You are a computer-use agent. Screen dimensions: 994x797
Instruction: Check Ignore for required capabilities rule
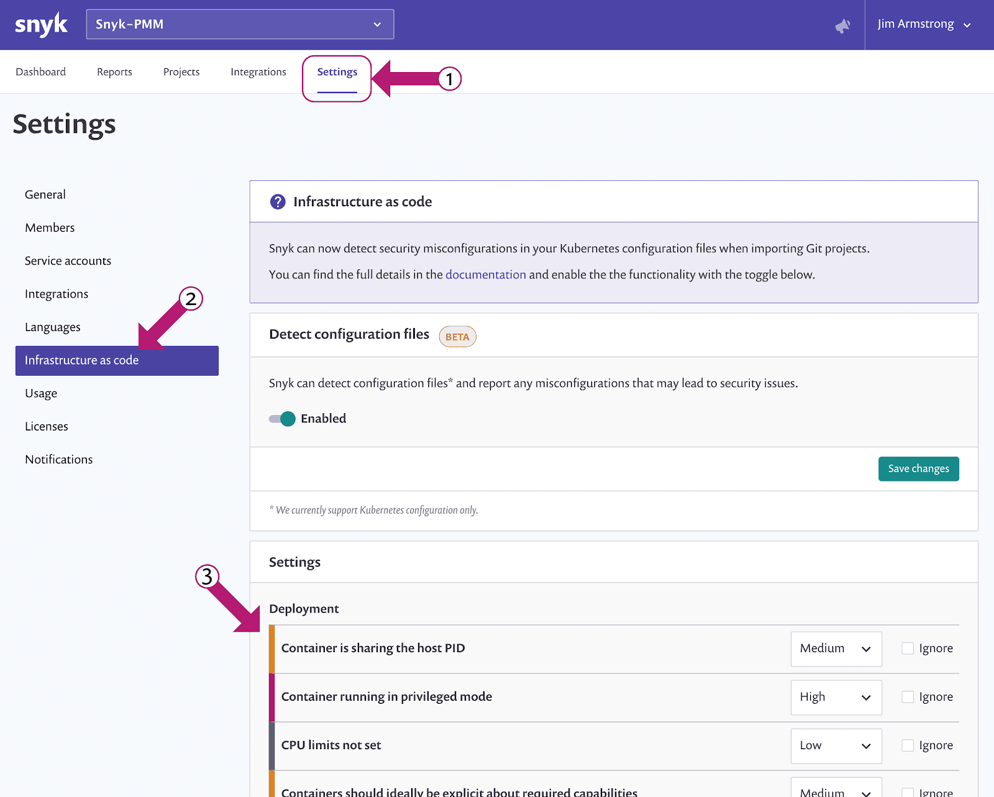(x=908, y=793)
